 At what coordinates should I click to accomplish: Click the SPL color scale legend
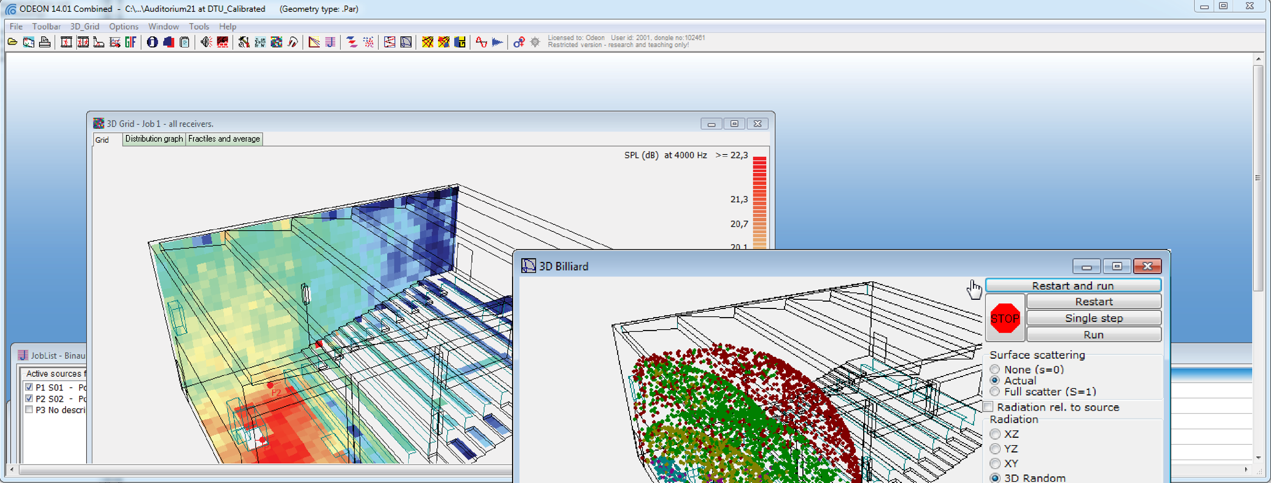tap(759, 203)
